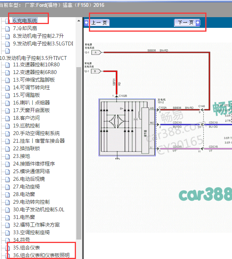Open 16.喇叭丨点烟器
232x259 pixels.
[31, 103]
